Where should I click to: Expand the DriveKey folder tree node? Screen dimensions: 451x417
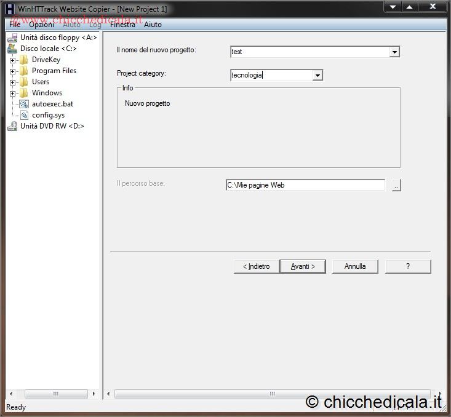point(12,60)
